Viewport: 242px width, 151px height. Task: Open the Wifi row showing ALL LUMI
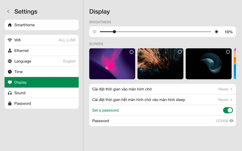42,40
